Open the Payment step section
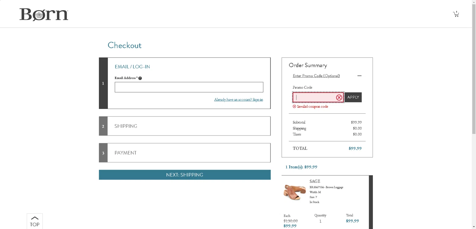 [x=185, y=153]
